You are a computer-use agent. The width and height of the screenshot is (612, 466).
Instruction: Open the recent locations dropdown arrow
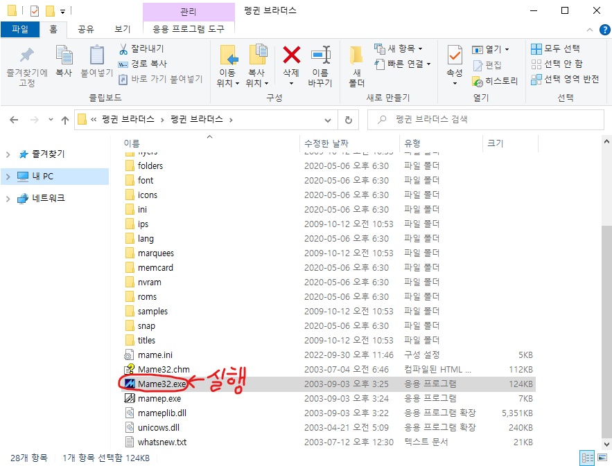pyautogui.click(x=51, y=120)
